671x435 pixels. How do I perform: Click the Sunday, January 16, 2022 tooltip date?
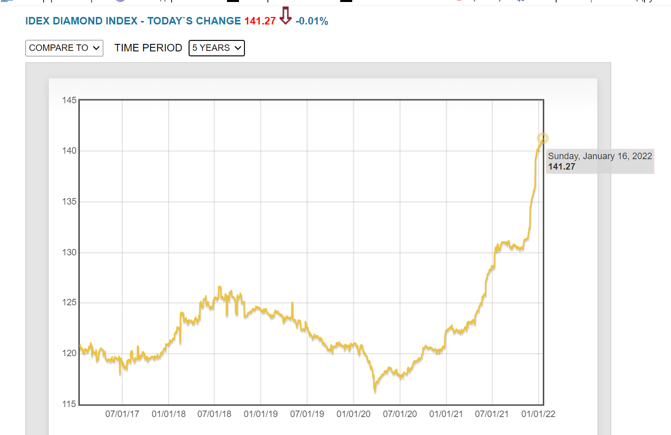tap(600, 156)
